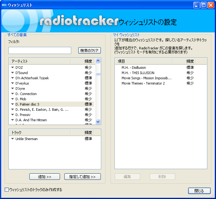
Task: Focus the フィルタ text field
Action: coord(40,50)
